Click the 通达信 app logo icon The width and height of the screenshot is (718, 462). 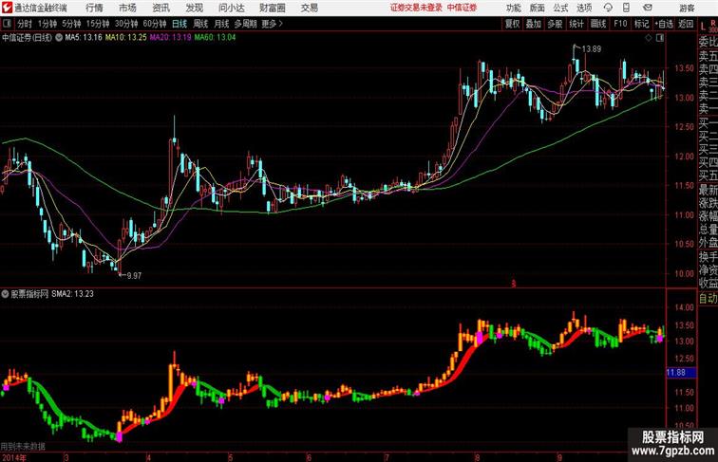(x=7, y=8)
